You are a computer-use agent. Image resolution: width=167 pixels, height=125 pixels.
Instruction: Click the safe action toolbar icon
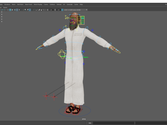click(2, 10)
